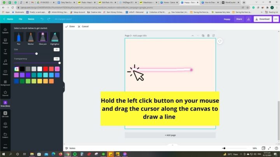Open the QR Code sidebar tool
Viewport: 280px width, 157px height.
pyautogui.click(x=5, y=114)
